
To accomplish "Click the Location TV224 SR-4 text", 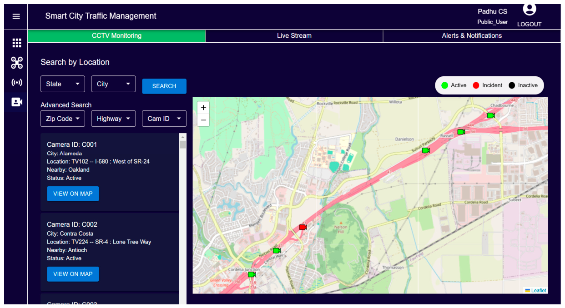I will tap(99, 242).
